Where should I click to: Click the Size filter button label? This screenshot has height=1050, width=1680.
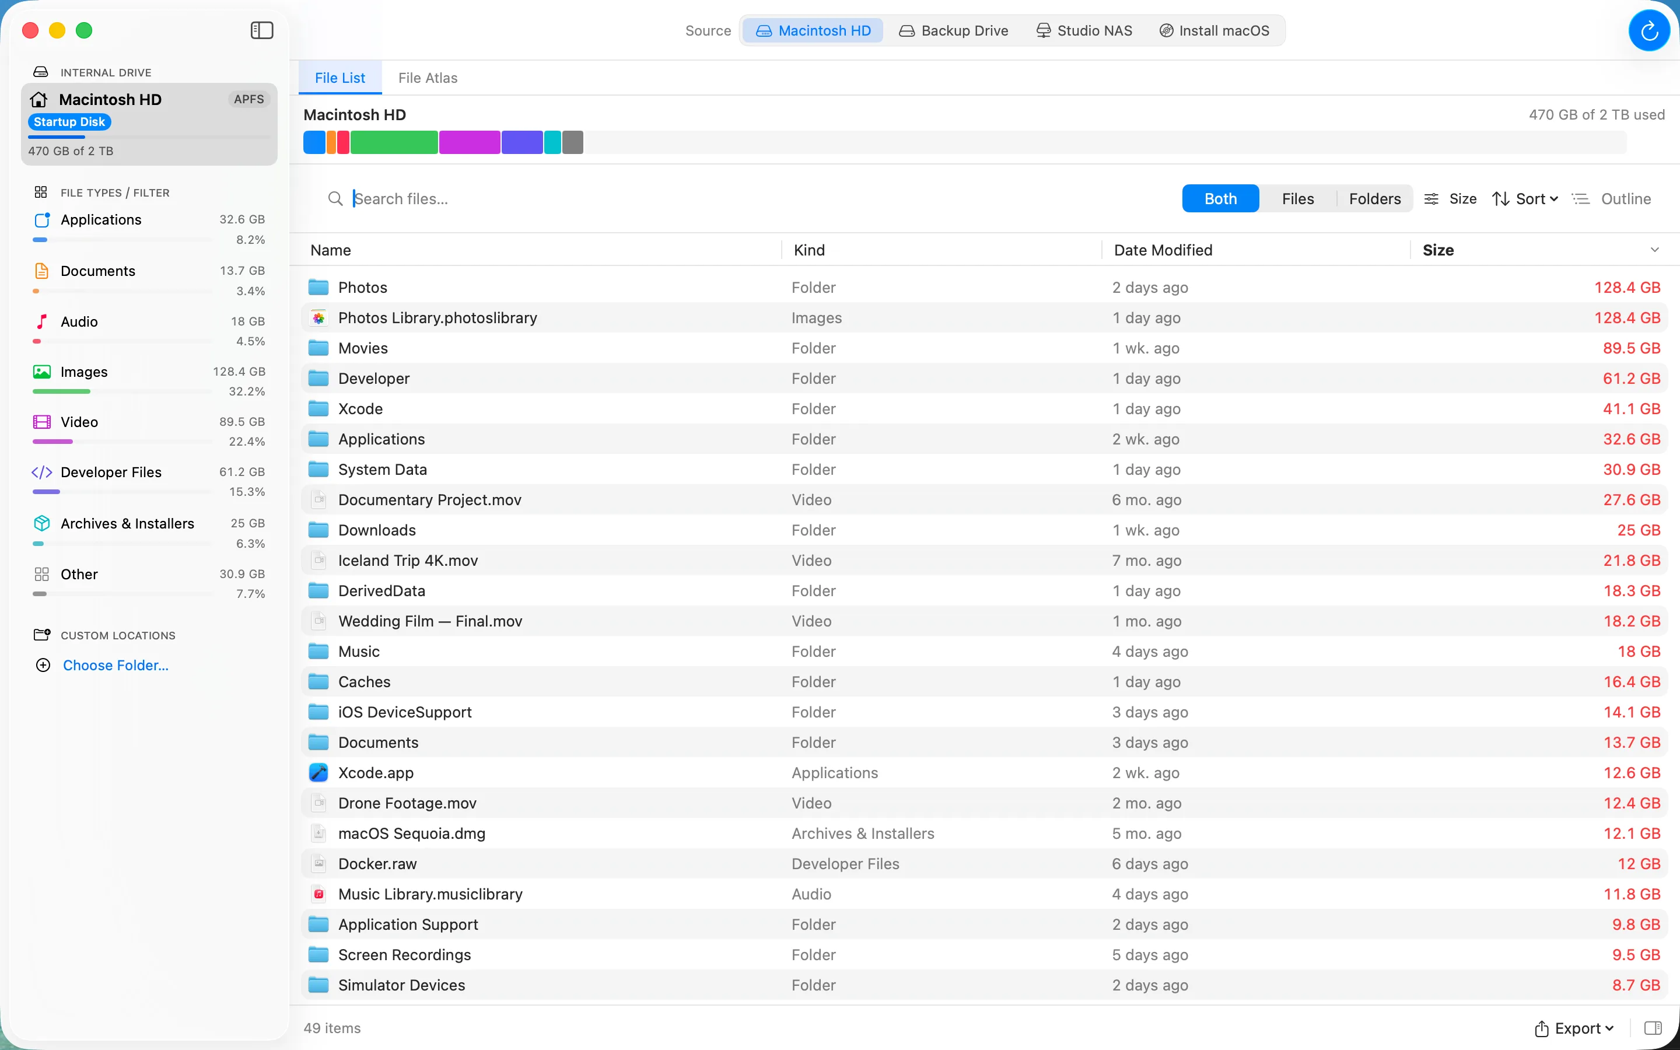click(1463, 199)
